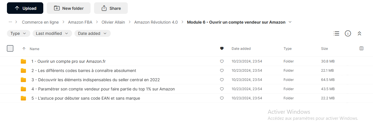373x129 pixels.
Task: Click the heart icon in the column header
Action: [222, 49]
